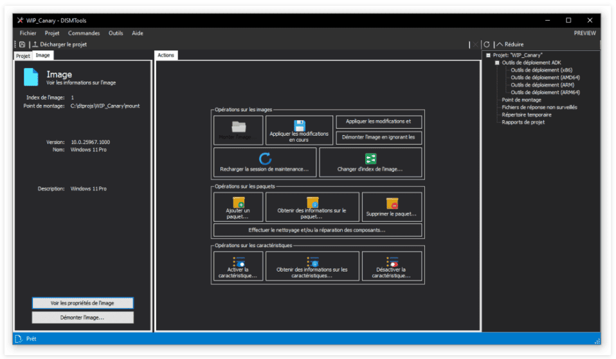Click Désactiver la caractéristique button
The width and height of the screenshot is (616, 359).
392,266
